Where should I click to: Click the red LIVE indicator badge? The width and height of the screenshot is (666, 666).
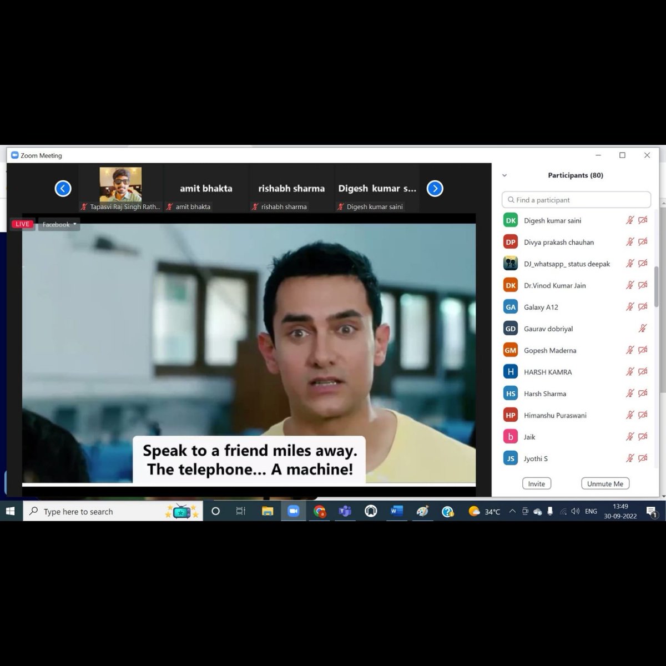tap(23, 224)
